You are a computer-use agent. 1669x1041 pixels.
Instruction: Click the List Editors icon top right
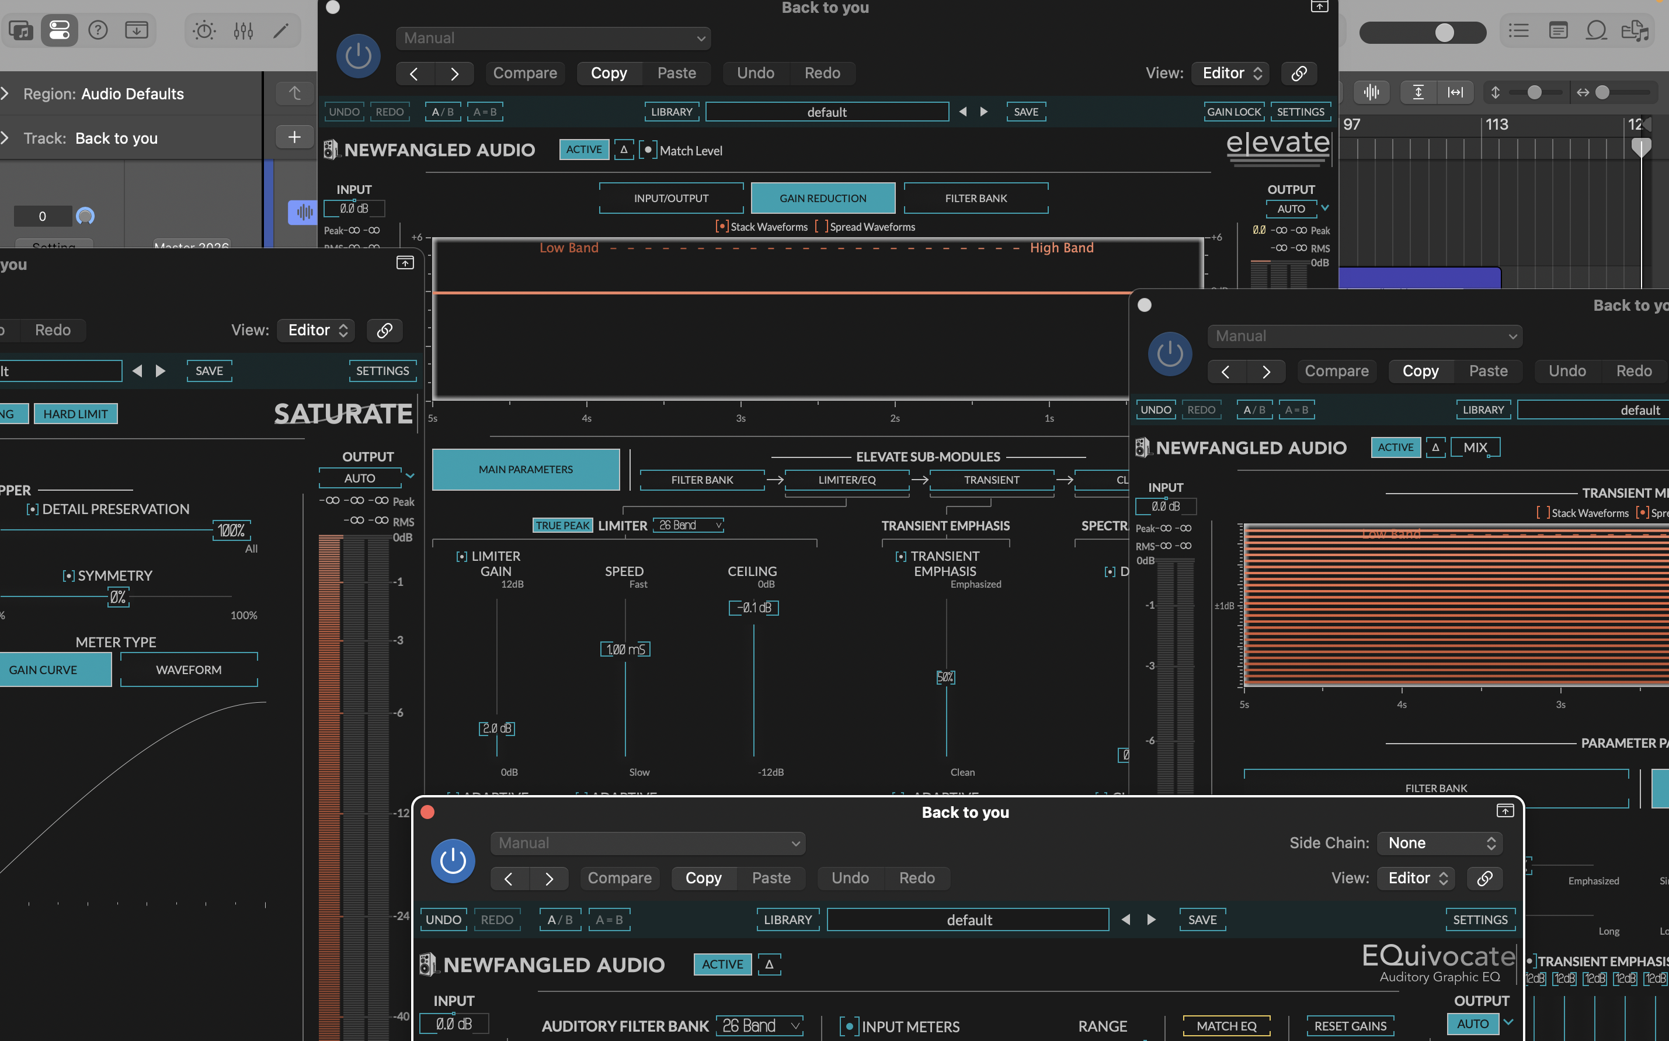[x=1518, y=30]
